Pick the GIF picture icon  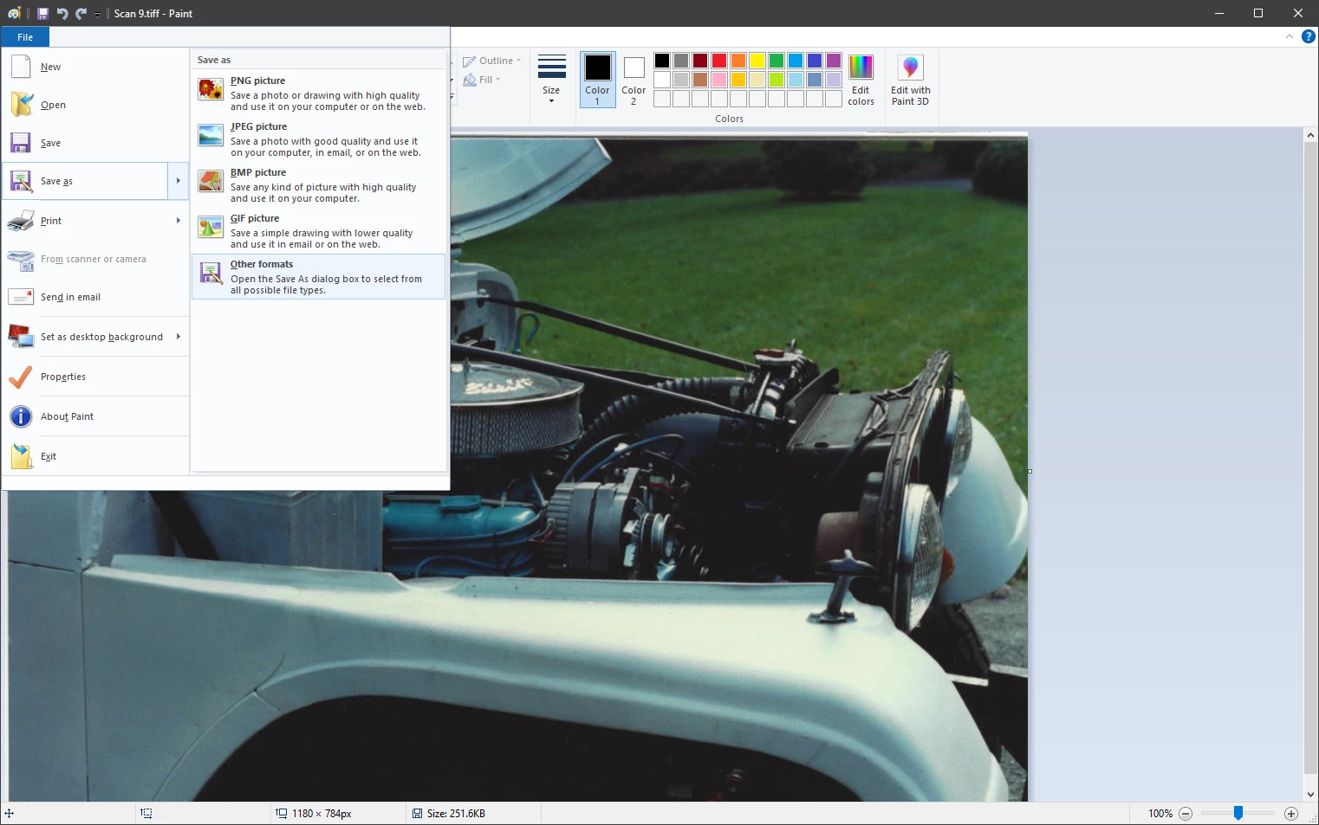(x=211, y=227)
